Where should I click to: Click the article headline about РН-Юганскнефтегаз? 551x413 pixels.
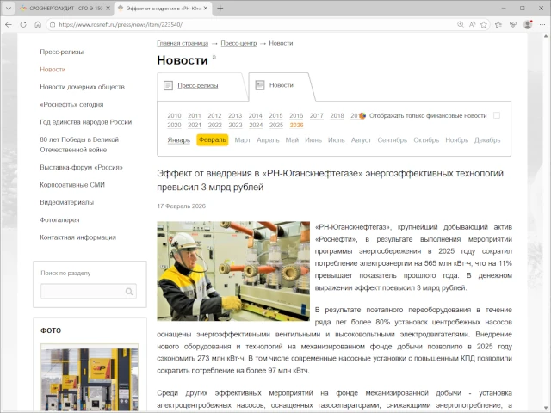tap(330, 180)
